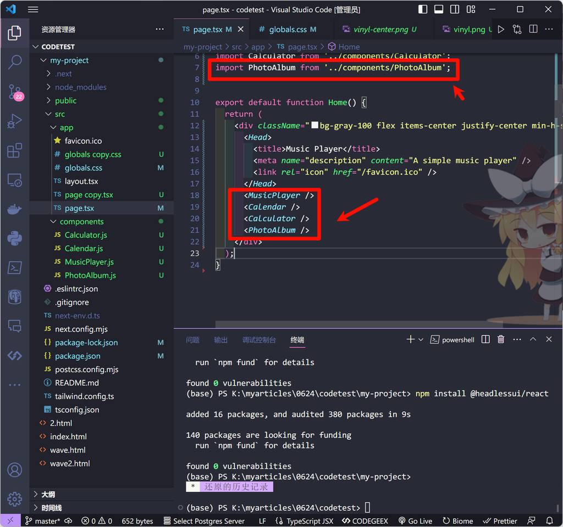Screen dimensions: 563x527
Task: Open notifications bell in status bar
Action: (x=549, y=521)
